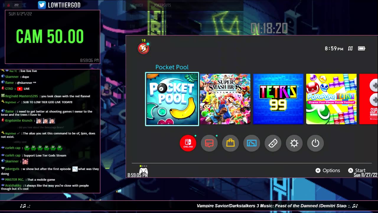Click chat username Kryptonite Krunch
Image resolution: width=378 pixels, height=213 pixels.
19,121
